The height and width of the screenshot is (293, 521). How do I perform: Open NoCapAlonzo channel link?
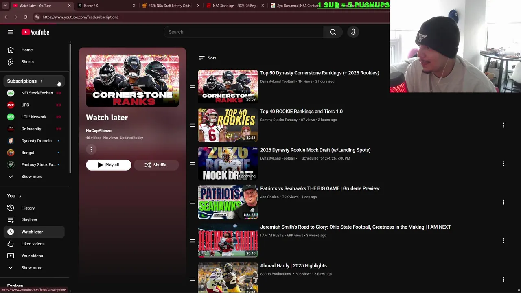(99, 131)
